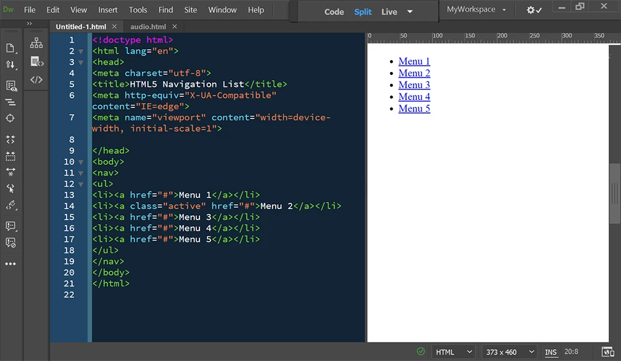Click the preview pane vertical scrollbar thumb

[x=615, y=194]
